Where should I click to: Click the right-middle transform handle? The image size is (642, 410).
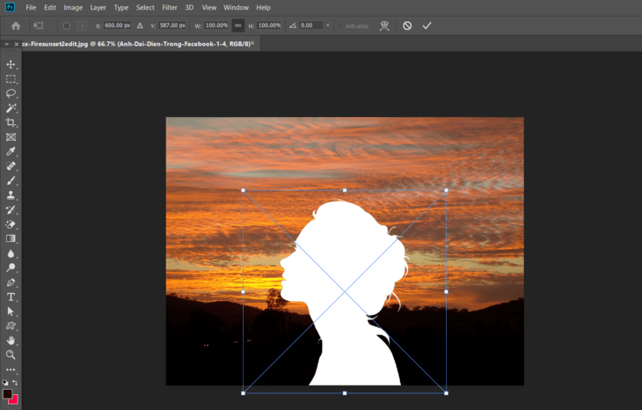446,291
